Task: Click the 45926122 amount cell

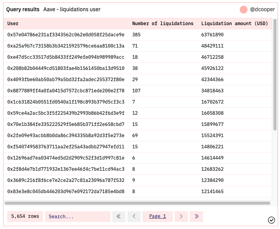Action: 212,68
